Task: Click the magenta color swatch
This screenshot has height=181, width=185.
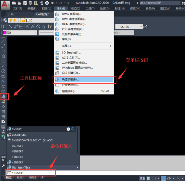Action: 4,33
